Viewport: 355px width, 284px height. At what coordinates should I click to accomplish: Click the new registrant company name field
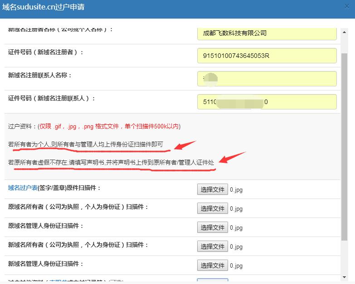pos(267,33)
